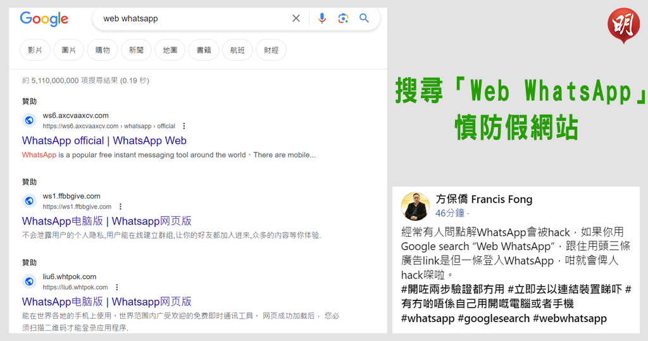Viewport: 648px width, 341px height.
Task: Clear the search box with X icon
Action: coord(296,18)
